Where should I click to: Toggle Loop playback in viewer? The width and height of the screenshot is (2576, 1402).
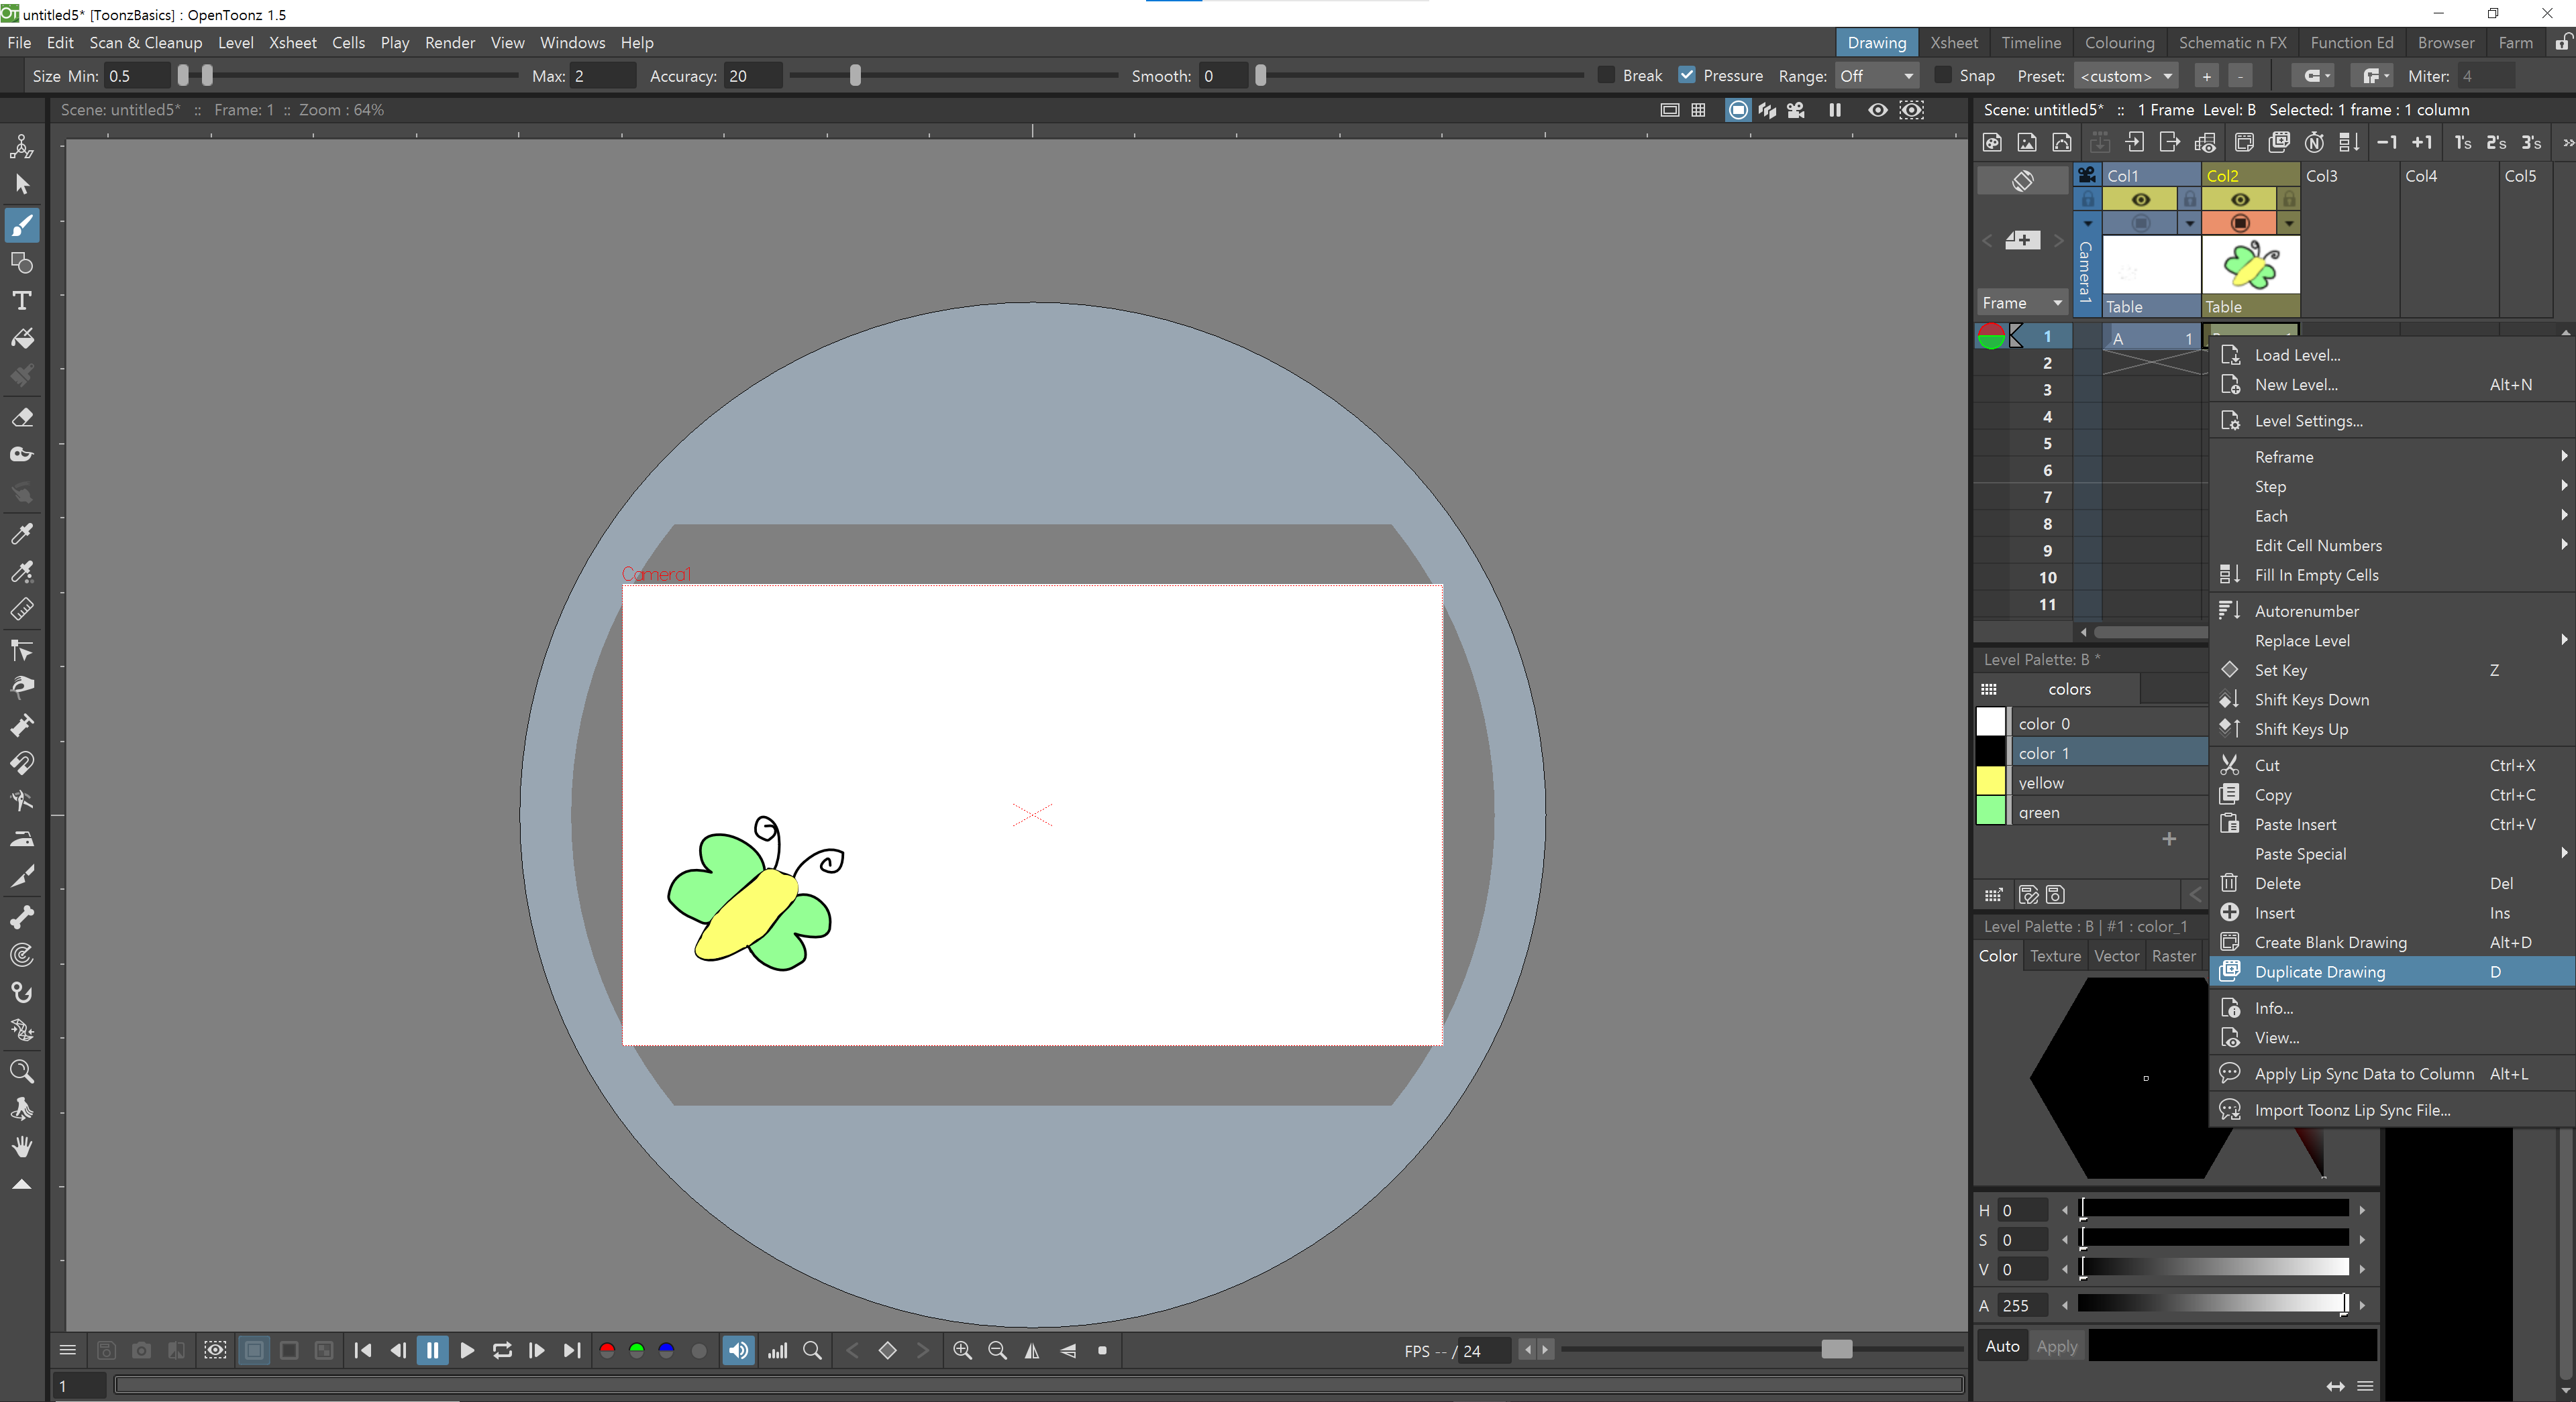pyautogui.click(x=502, y=1351)
